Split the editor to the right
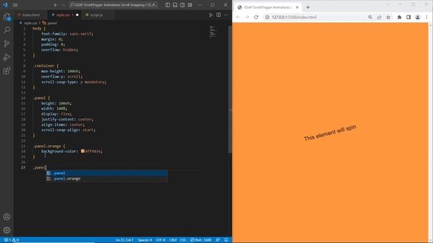The width and height of the screenshot is (433, 243). [x=219, y=15]
